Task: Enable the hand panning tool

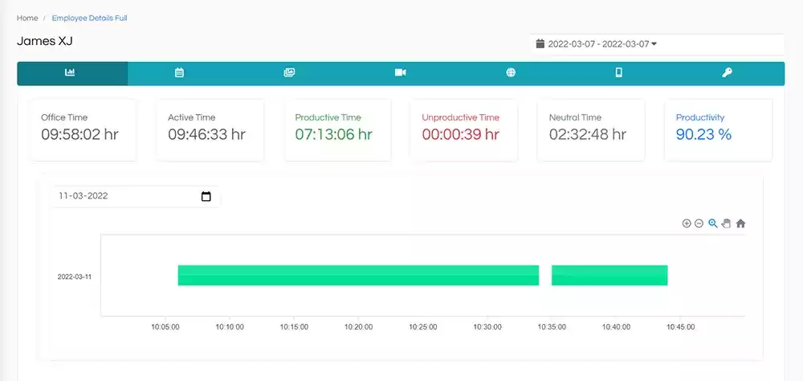Action: tap(726, 223)
